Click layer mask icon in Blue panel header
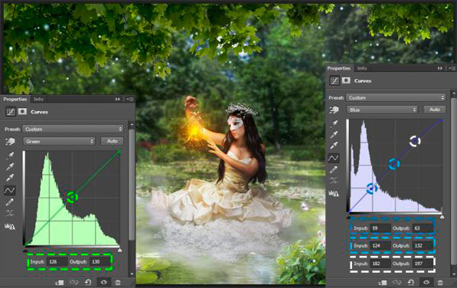Image resolution: width=457 pixels, height=288 pixels. point(346,81)
